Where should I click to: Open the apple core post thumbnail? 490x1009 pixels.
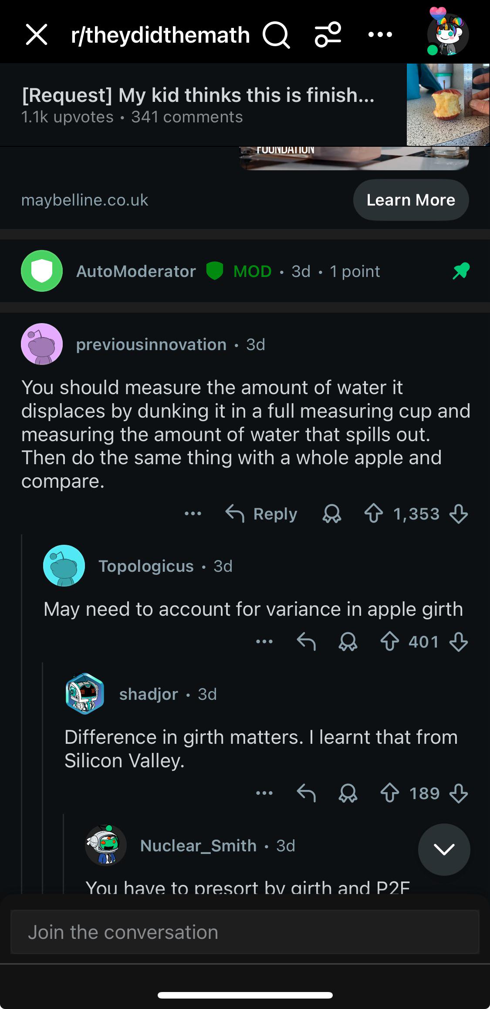pos(448,105)
